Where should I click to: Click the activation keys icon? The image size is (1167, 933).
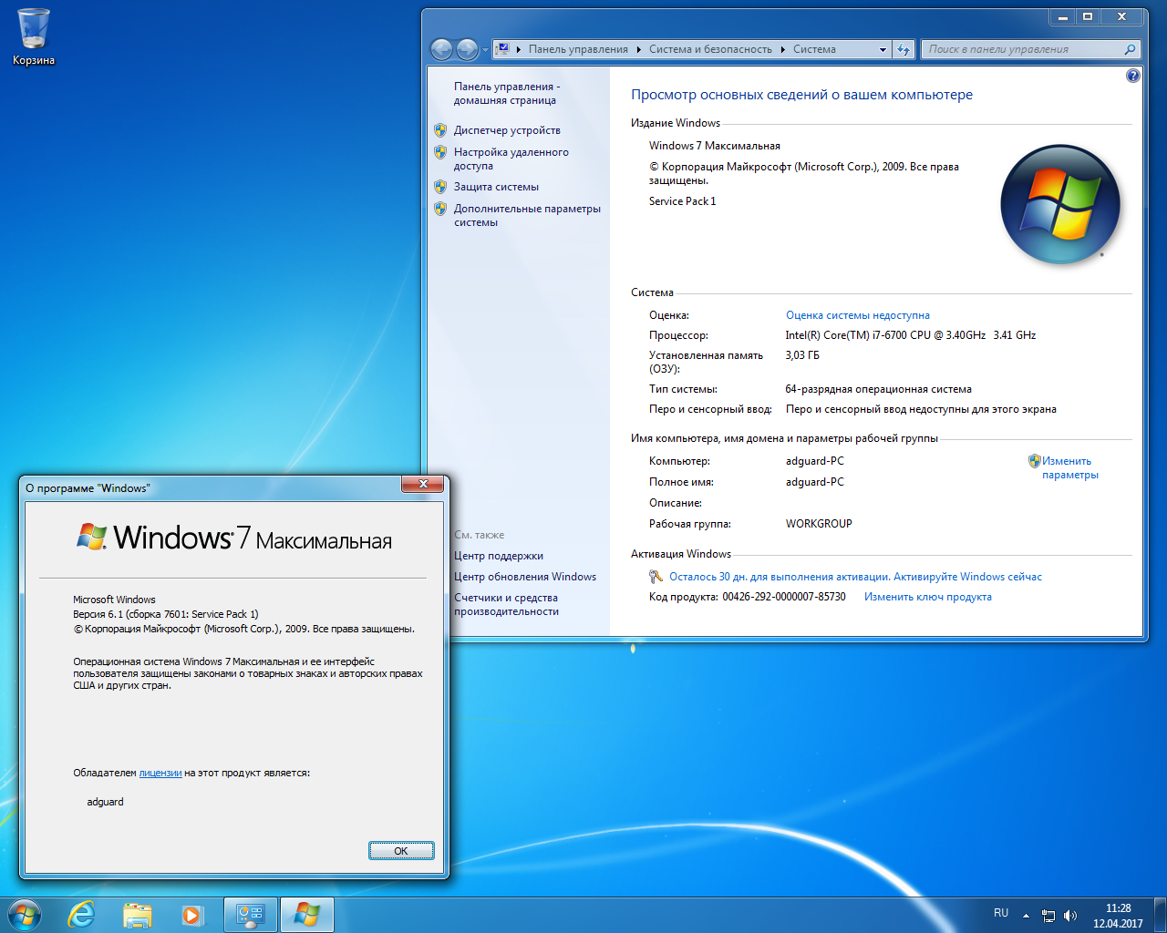click(656, 577)
